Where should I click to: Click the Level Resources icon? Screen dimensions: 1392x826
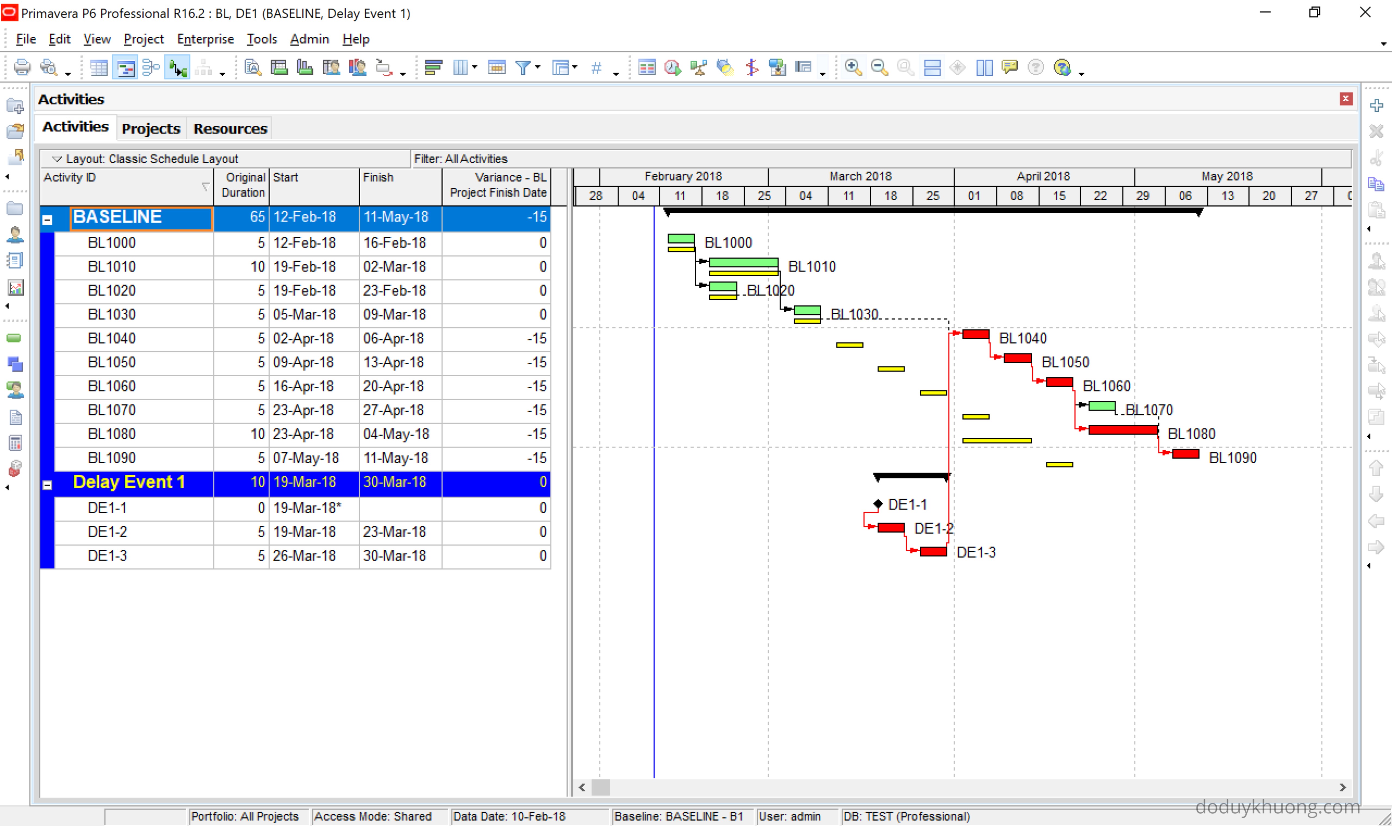coord(699,68)
